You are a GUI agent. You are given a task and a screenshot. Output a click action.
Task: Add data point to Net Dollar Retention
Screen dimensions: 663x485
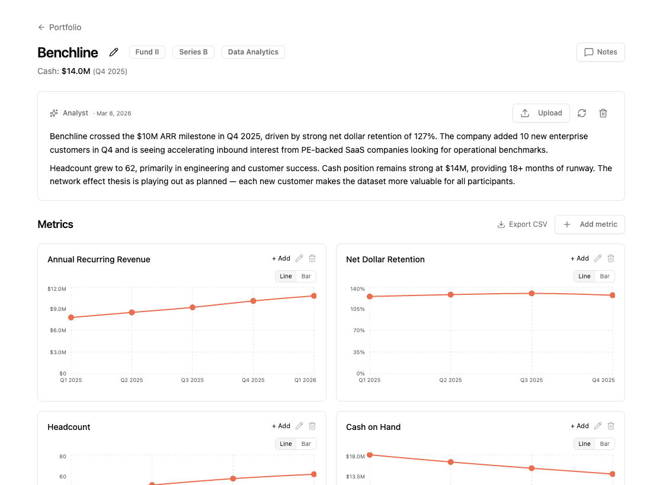(579, 258)
